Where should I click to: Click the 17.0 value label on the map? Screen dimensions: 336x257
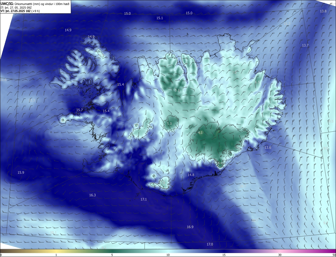pos(210,244)
